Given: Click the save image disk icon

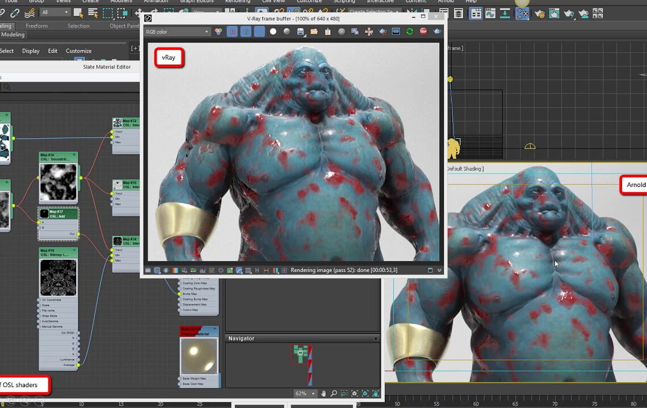Looking at the screenshot, I should pos(301,32).
